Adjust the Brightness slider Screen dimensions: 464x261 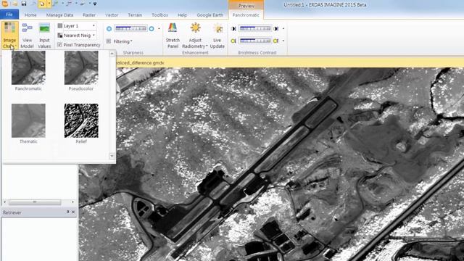click(254, 28)
